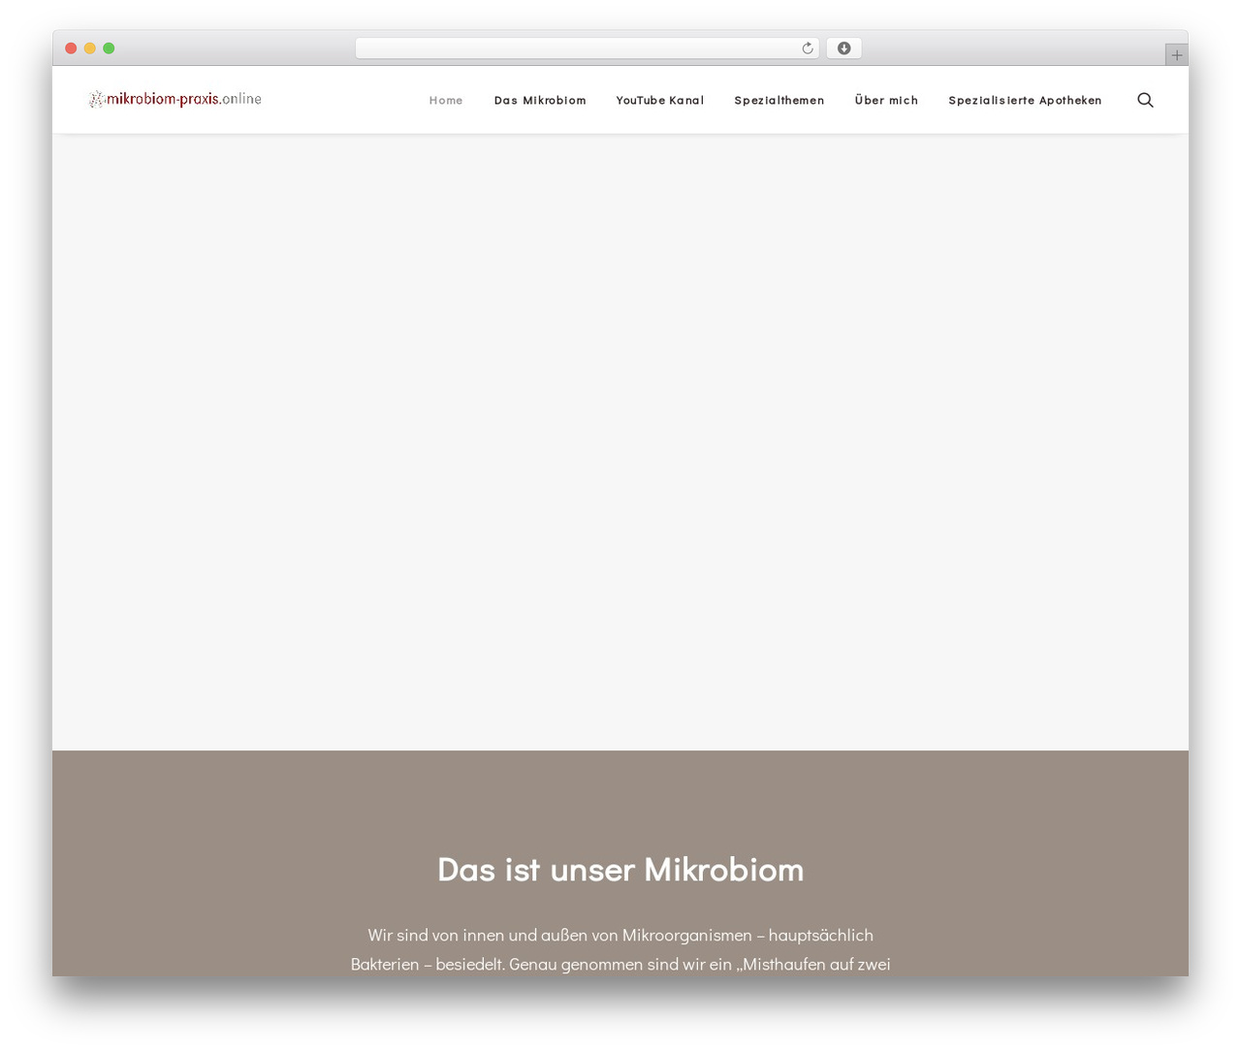Click the browser download arrow icon
This screenshot has width=1241, height=1051.
pos(843,48)
